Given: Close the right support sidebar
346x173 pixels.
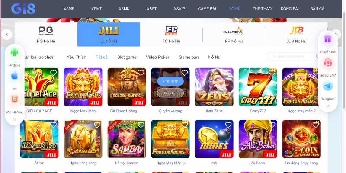Looking at the screenshot, I should 328,106.
